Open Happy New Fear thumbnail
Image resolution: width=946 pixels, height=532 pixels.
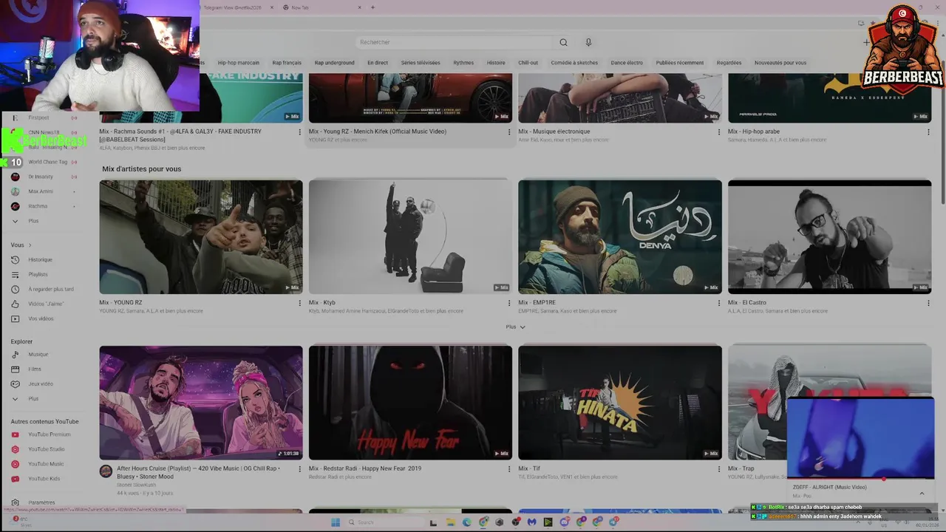[410, 403]
